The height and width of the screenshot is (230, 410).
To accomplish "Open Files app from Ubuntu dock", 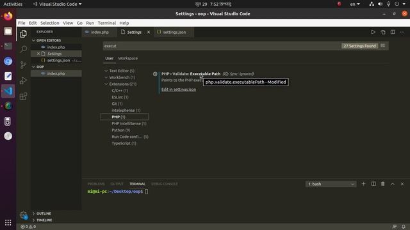I will [x=8, y=31].
